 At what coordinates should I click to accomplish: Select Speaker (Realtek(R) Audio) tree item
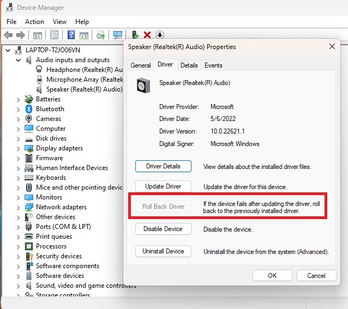pyautogui.click(x=85, y=89)
